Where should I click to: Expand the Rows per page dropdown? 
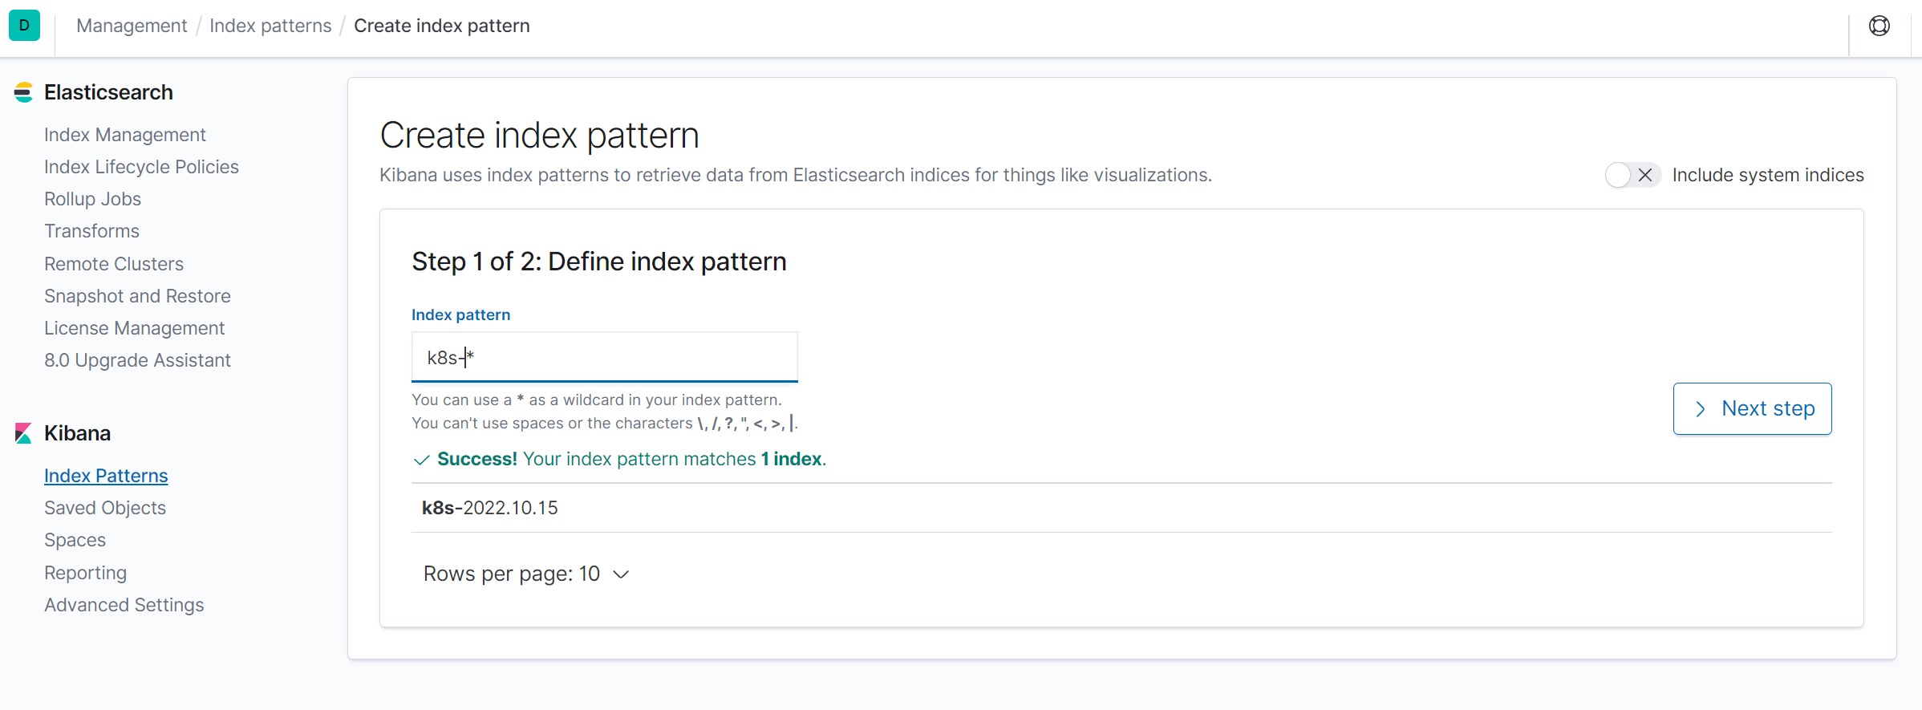pos(526,574)
